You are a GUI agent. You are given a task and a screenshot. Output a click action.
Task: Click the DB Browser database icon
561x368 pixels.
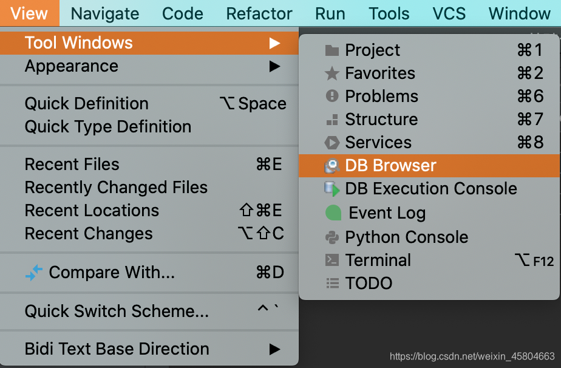[x=331, y=166]
